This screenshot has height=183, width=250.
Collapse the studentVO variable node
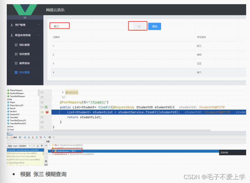pos(50,148)
